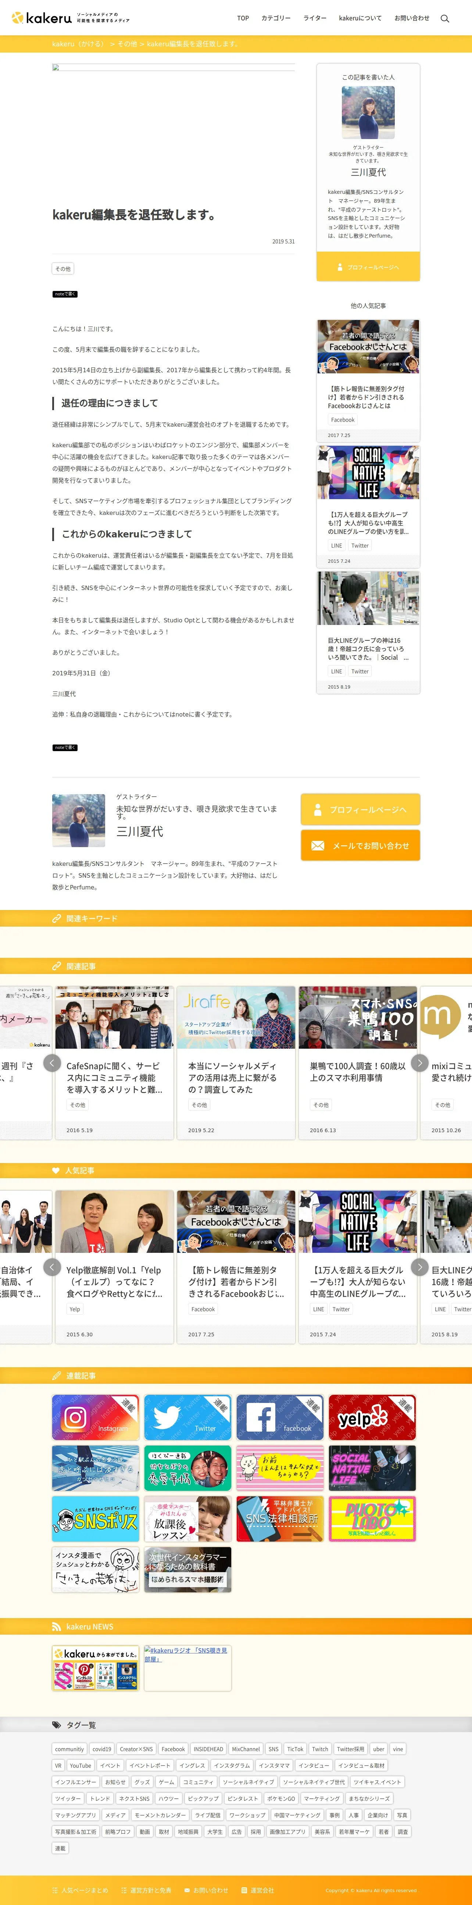This screenshot has height=1905, width=472.
Task: Open the カテゴリー menu
Action: pos(276,18)
